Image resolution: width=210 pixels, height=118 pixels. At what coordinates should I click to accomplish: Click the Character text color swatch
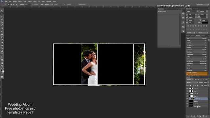click(205, 23)
